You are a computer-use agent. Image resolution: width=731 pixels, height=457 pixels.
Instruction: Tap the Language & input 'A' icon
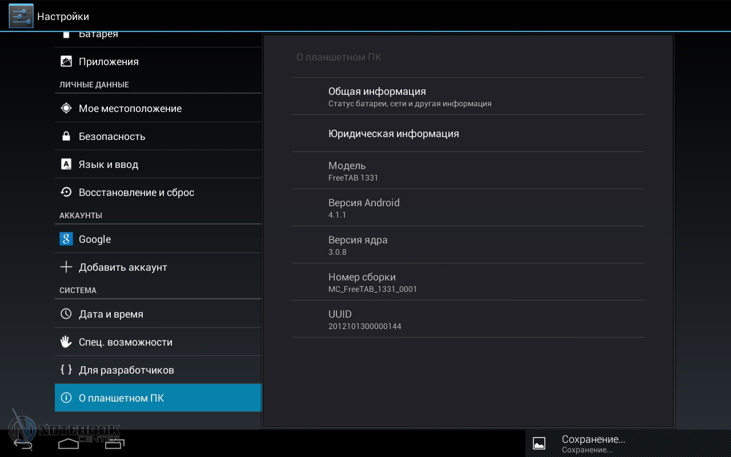pos(66,165)
